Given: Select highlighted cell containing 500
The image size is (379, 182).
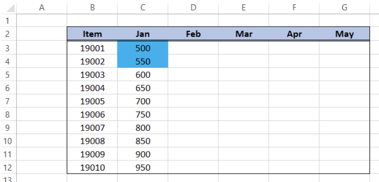Looking at the screenshot, I should [x=143, y=48].
